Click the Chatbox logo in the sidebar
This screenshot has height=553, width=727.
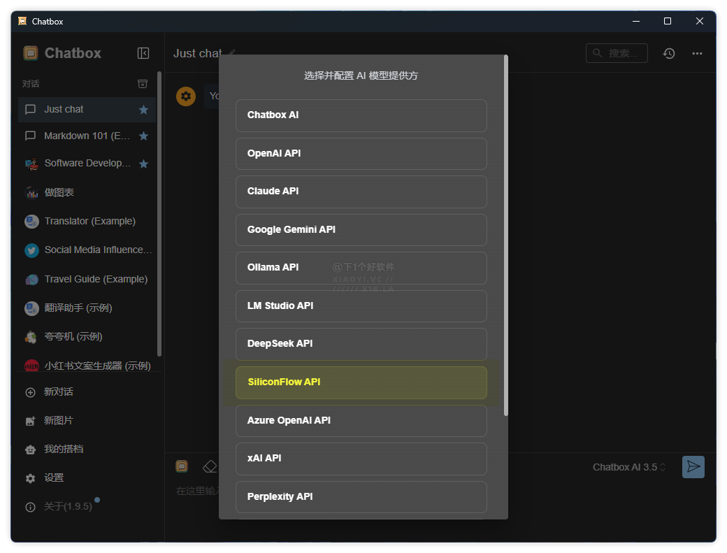(31, 53)
